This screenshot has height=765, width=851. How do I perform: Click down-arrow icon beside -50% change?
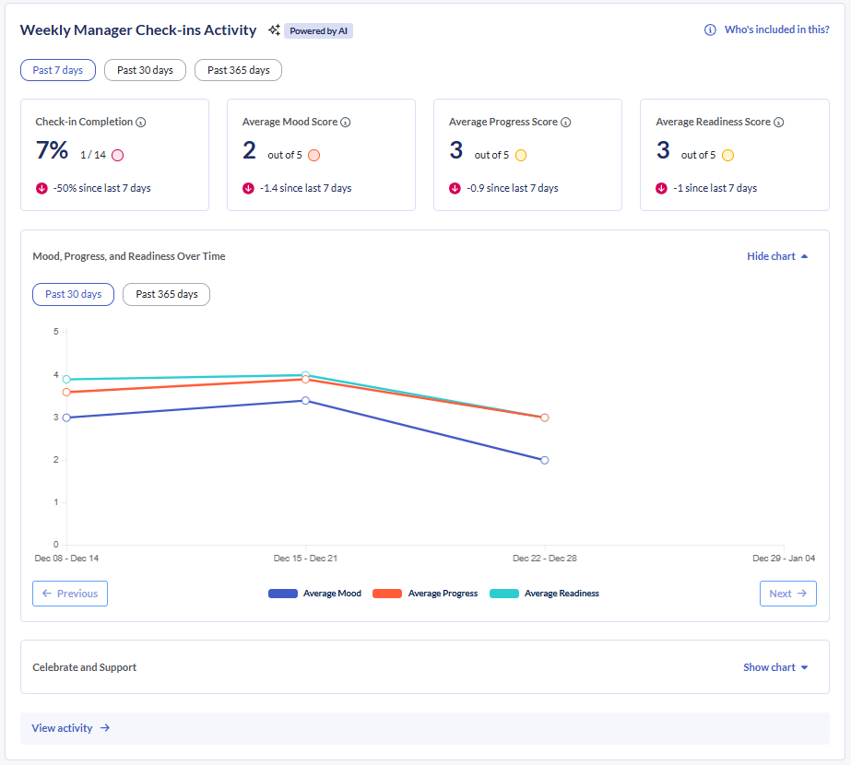point(41,188)
